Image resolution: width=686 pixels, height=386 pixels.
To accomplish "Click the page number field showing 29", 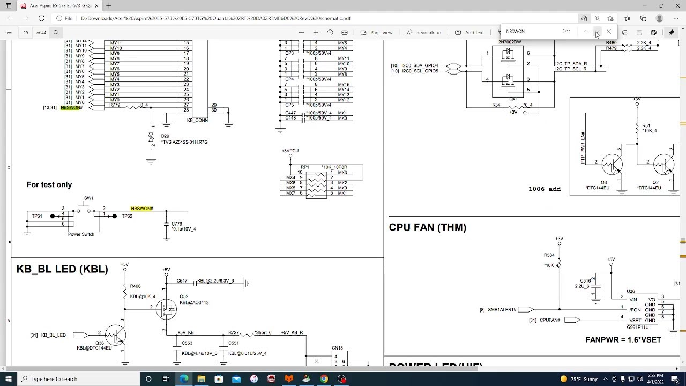I will pyautogui.click(x=25, y=33).
